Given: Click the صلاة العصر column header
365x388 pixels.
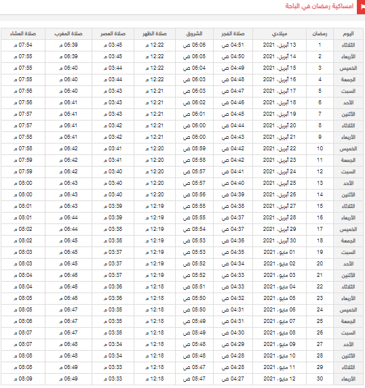Looking at the screenshot, I should pyautogui.click(x=113, y=34).
